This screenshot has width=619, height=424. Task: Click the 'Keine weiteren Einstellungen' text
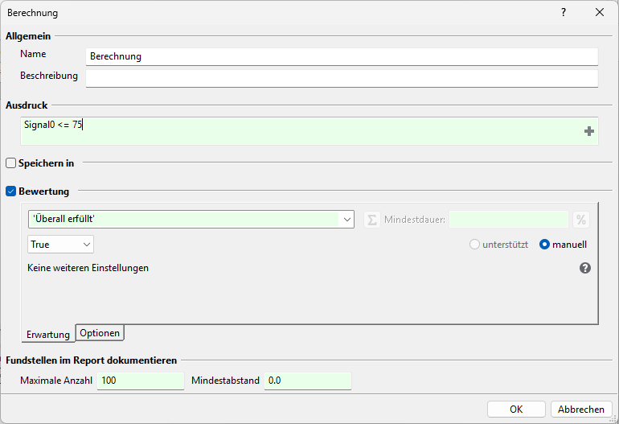tap(88, 268)
